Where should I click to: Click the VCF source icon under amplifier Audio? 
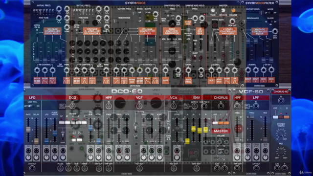211,81
